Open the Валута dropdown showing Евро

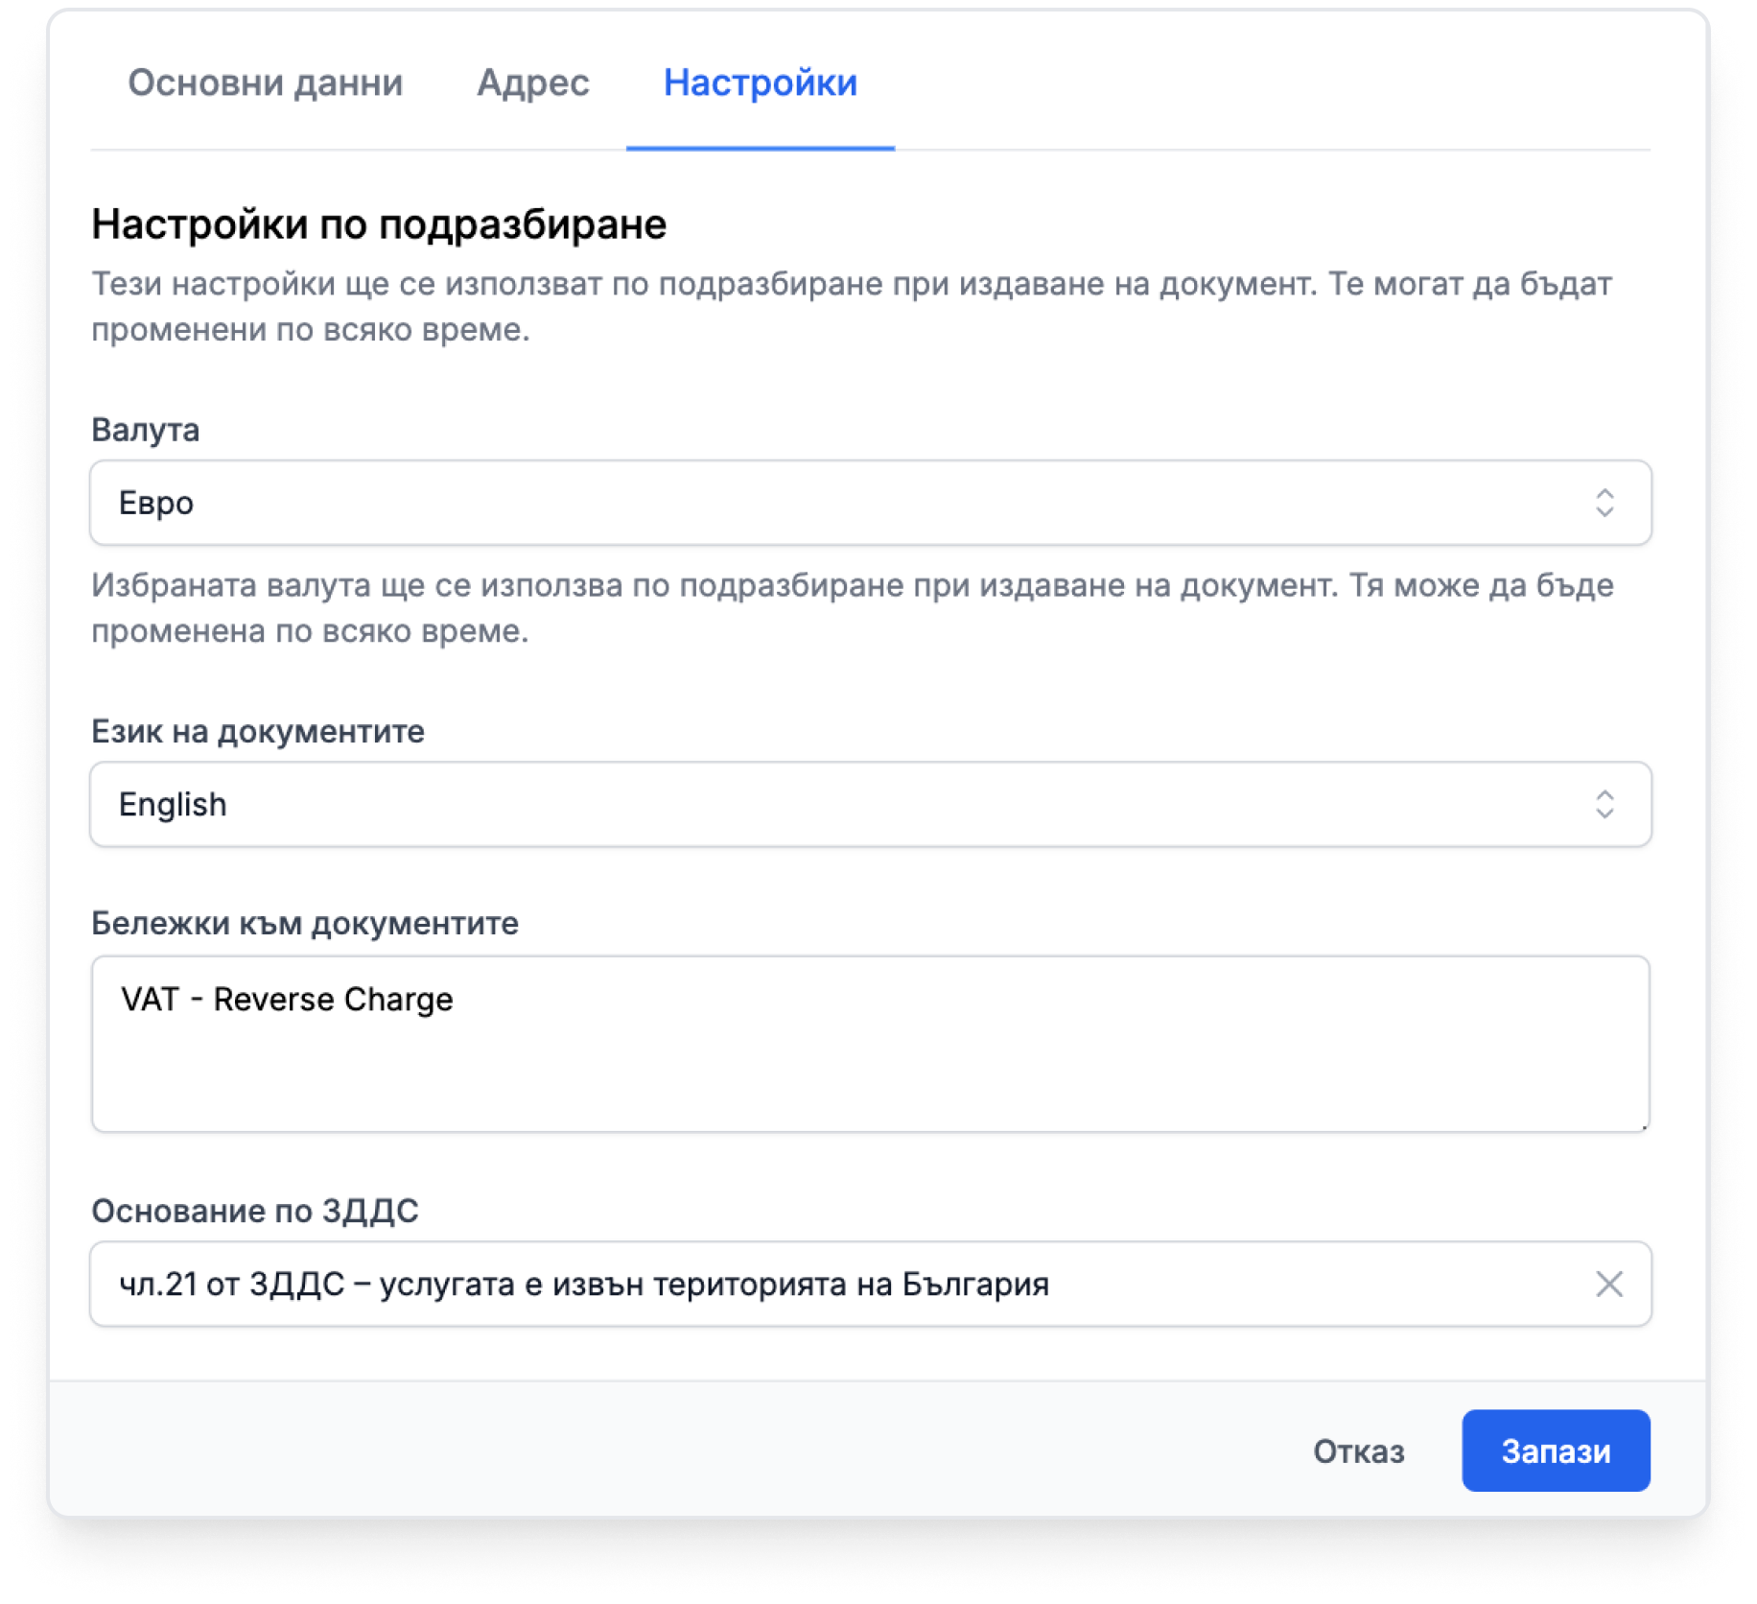pyautogui.click(x=870, y=503)
